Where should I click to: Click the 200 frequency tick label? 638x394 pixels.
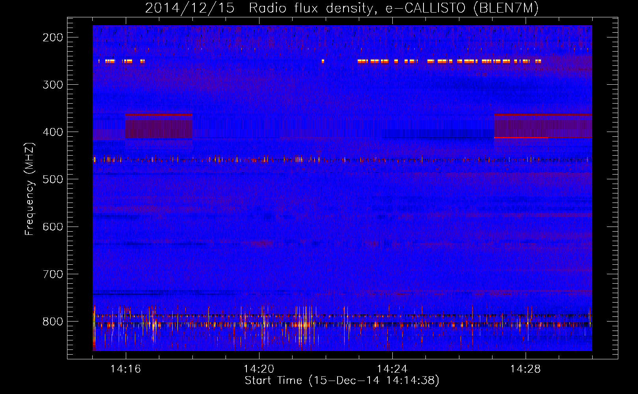(53, 37)
